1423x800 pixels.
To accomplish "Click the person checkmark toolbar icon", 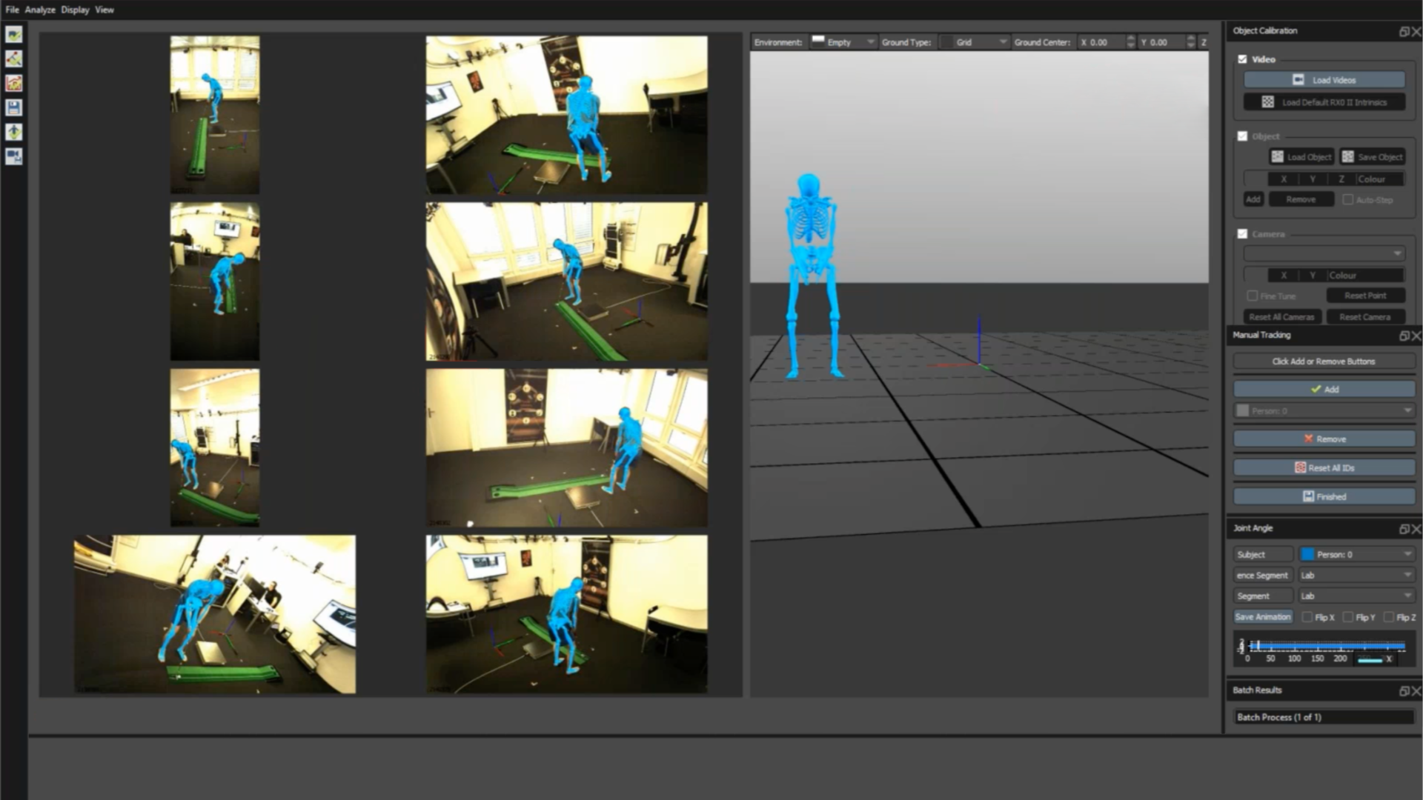I will click(13, 133).
